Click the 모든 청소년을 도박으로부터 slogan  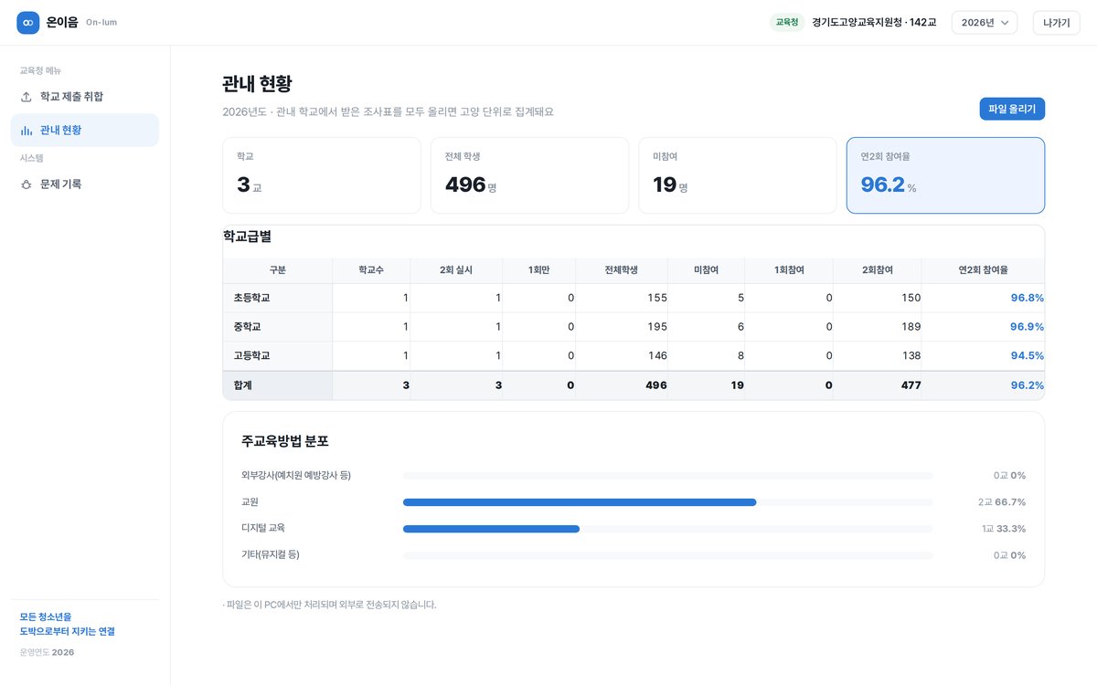(x=68, y=624)
